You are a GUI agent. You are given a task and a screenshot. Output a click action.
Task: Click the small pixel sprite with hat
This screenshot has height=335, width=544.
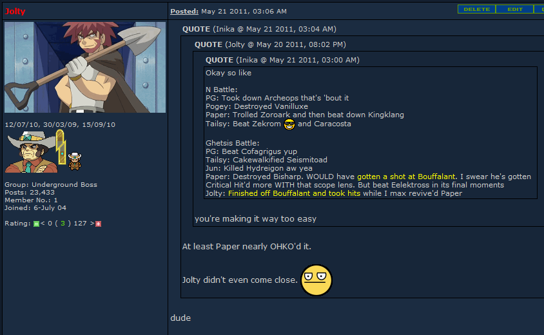click(x=75, y=161)
